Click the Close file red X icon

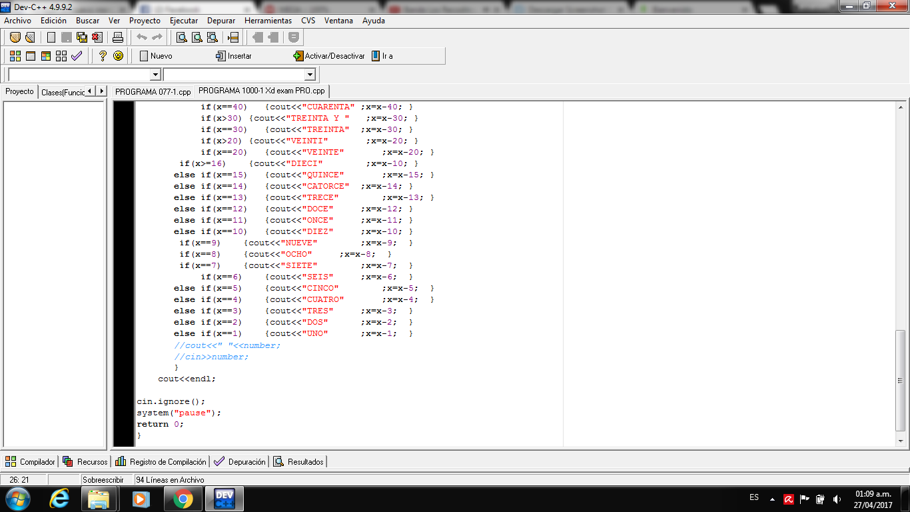click(97, 37)
